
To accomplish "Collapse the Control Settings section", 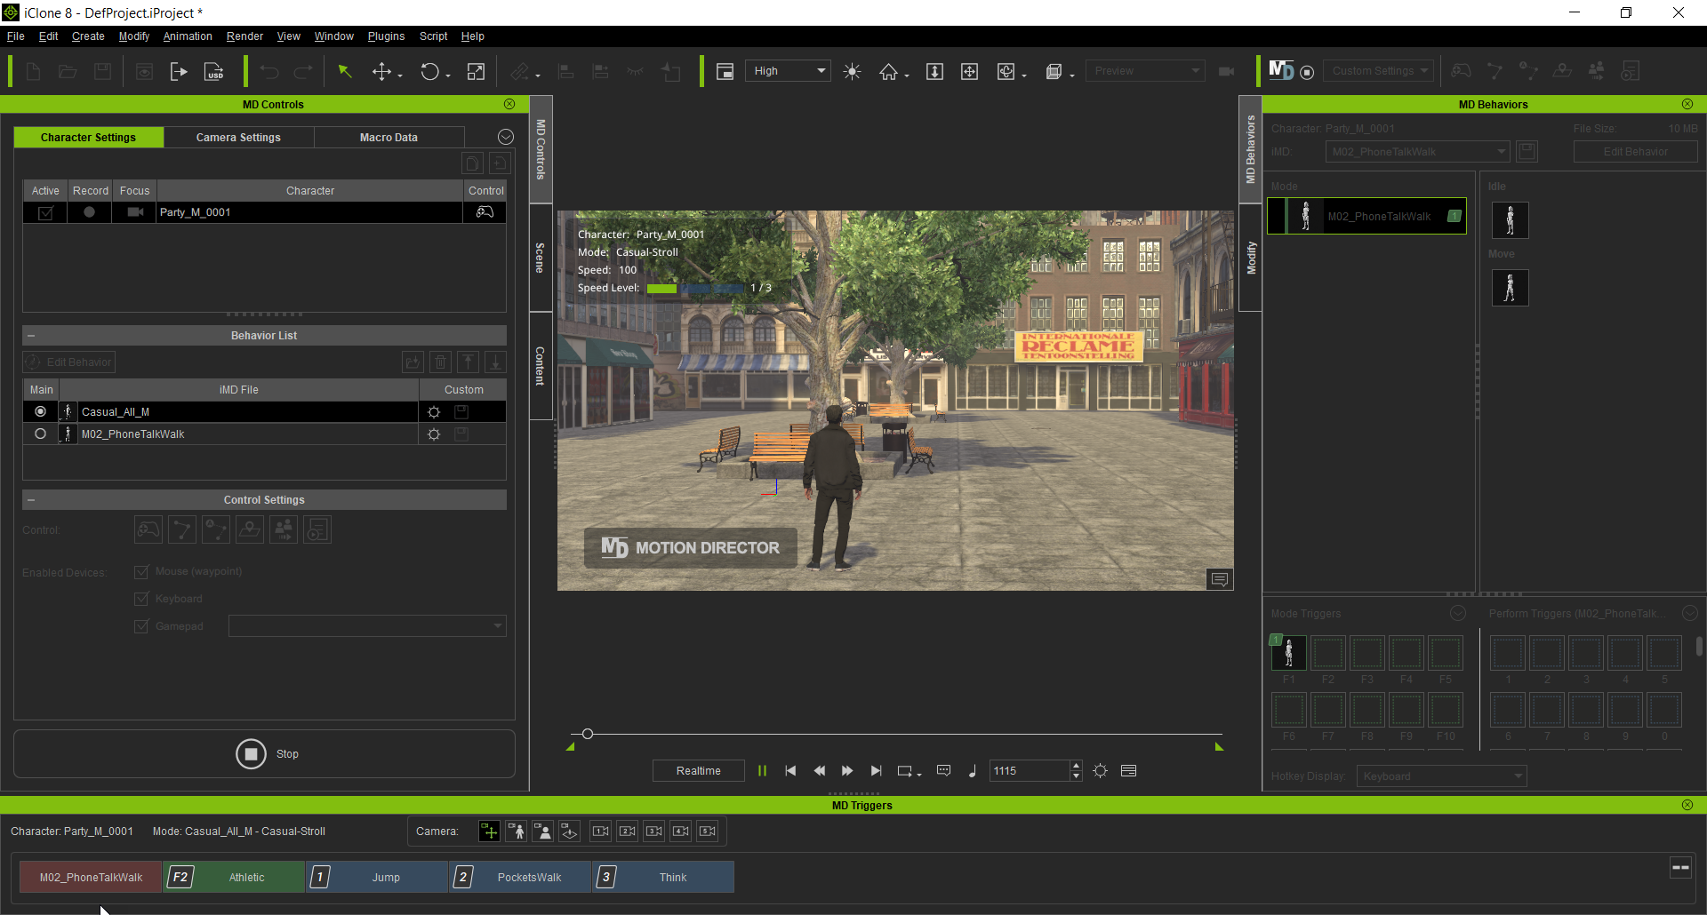I will click(x=31, y=500).
